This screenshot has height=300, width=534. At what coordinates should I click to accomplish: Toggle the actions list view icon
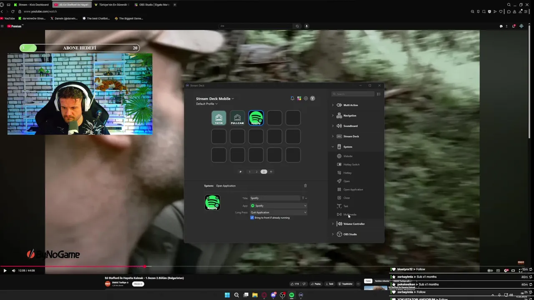378,94
